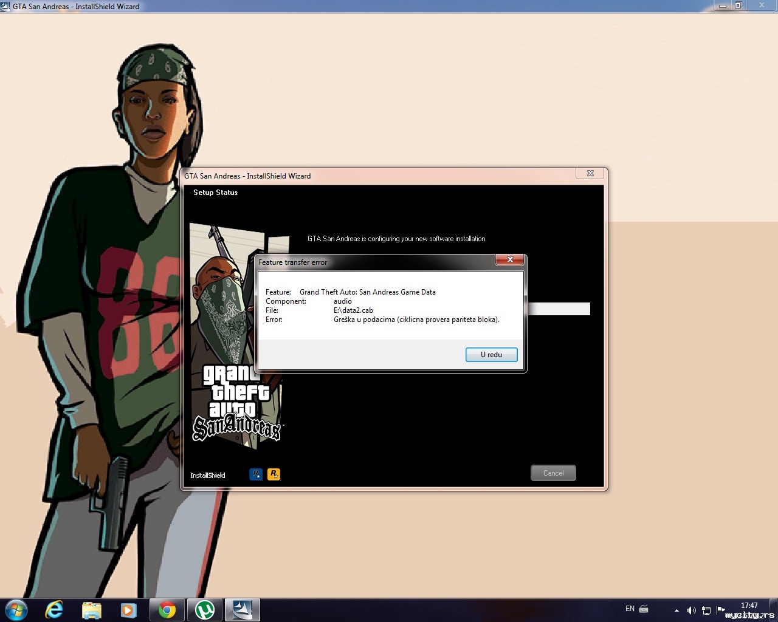Click the GTA San Andreas cover art
This screenshot has height=622, width=778.
tap(236, 336)
